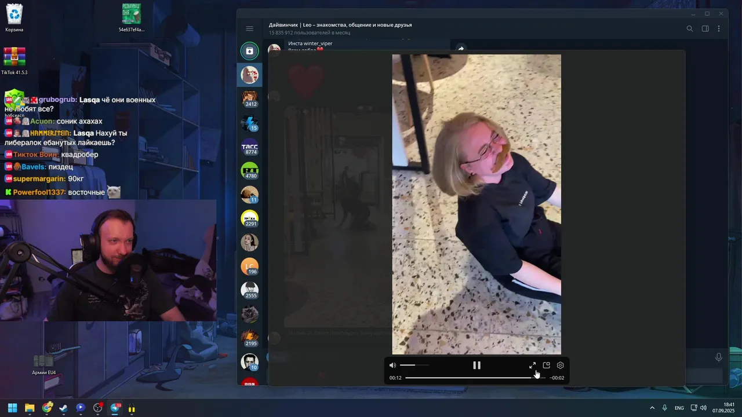
Task: Adjust the video volume slider
Action: [x=414, y=365]
